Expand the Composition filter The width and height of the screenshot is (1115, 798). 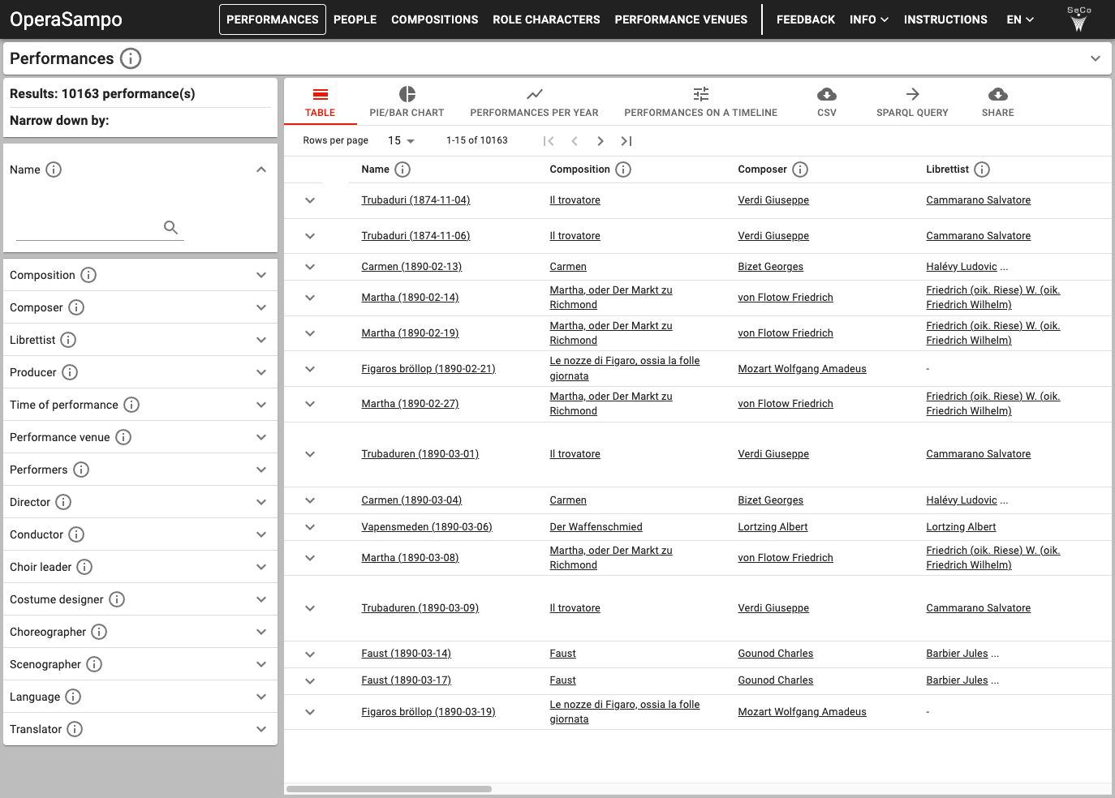point(261,275)
